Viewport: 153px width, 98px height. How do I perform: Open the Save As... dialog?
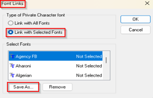pyautogui.click(x=23, y=87)
